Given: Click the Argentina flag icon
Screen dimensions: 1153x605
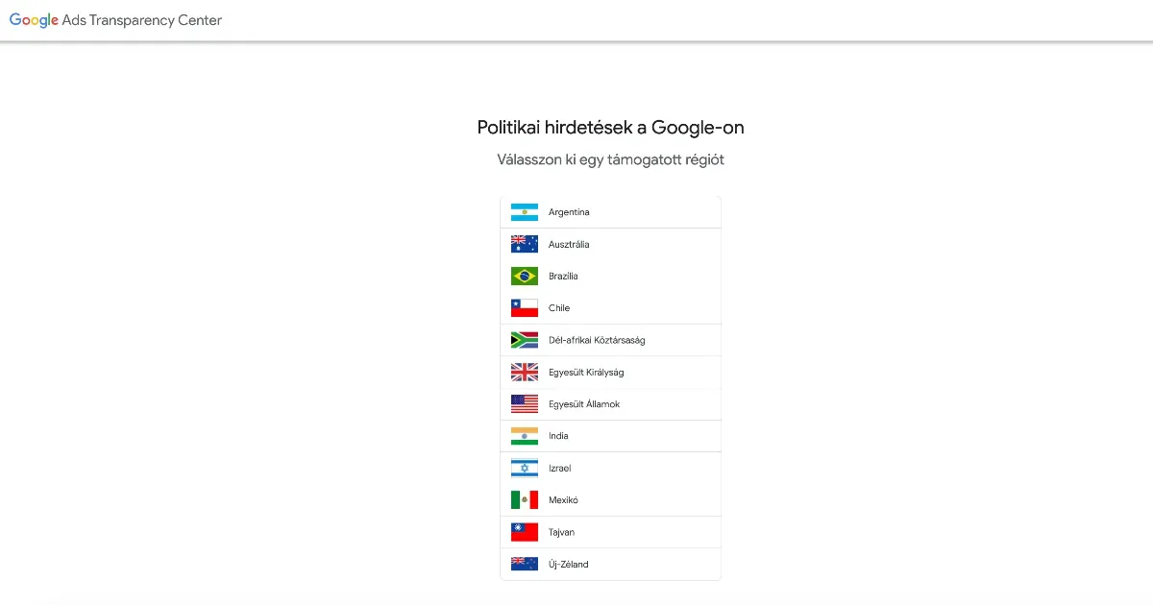Looking at the screenshot, I should pos(524,212).
